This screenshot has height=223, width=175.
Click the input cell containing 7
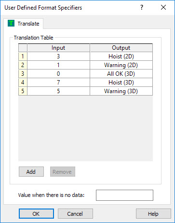pos(58,83)
